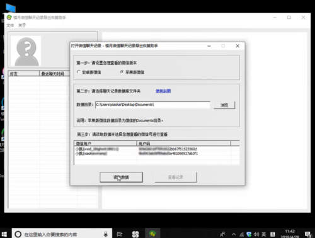315x238 pixels.
Task: Open Task View from taskbar
Action: point(120,234)
